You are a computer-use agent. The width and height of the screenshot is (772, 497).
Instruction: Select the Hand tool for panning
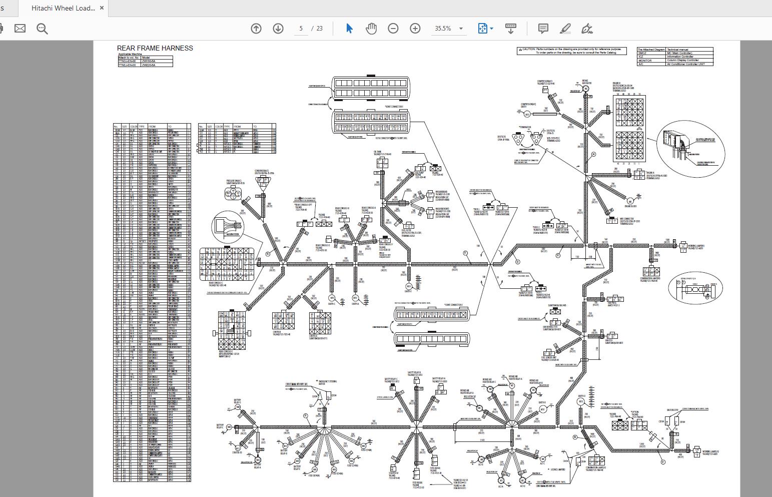[371, 28]
